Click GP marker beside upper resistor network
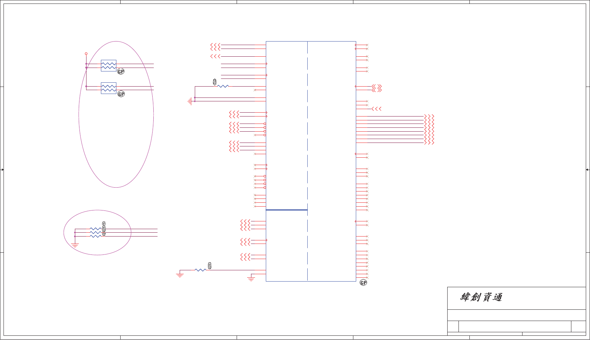The image size is (590, 340). pyautogui.click(x=121, y=71)
